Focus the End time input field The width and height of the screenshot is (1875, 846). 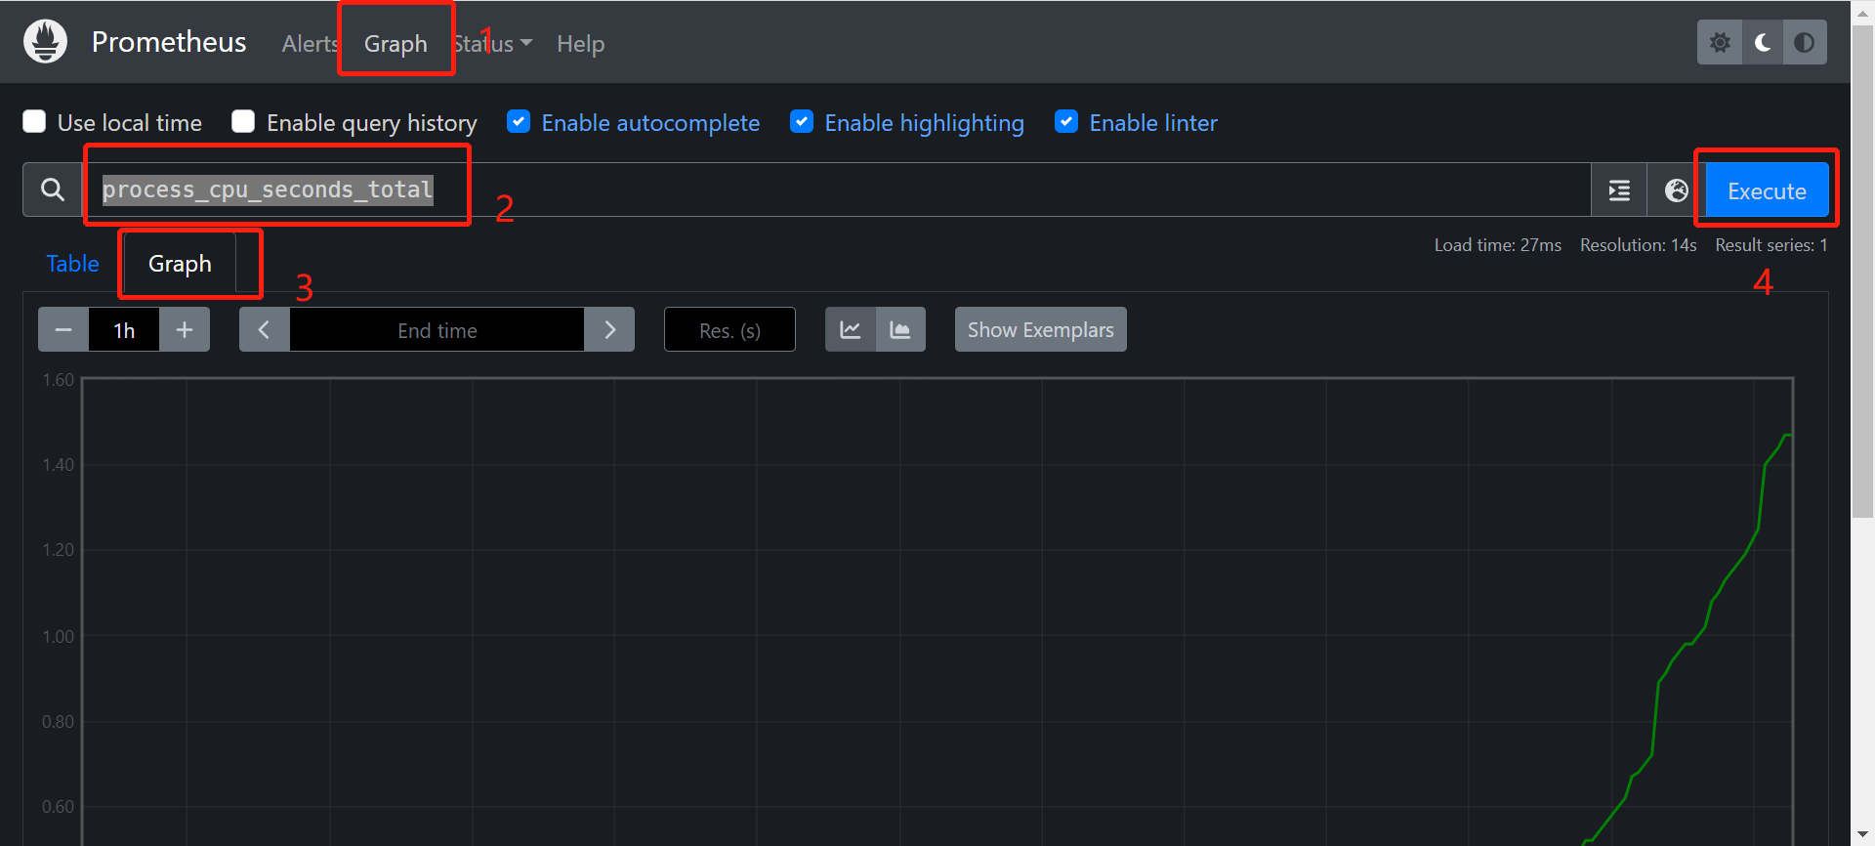pos(437,330)
